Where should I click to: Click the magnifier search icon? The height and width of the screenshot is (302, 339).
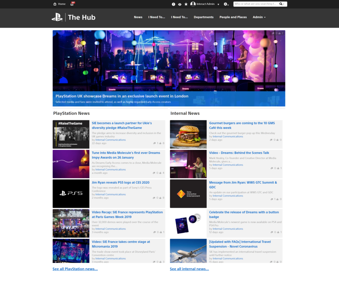tap(281, 4)
